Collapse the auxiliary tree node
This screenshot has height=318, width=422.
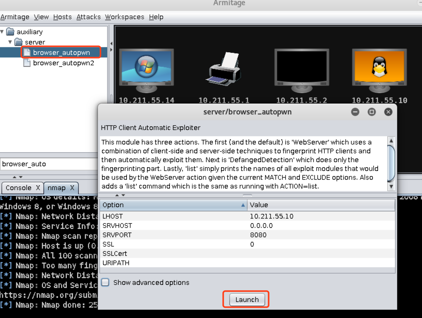point(2,32)
